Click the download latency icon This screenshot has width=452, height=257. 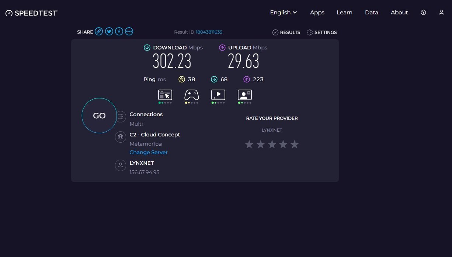[x=214, y=79]
